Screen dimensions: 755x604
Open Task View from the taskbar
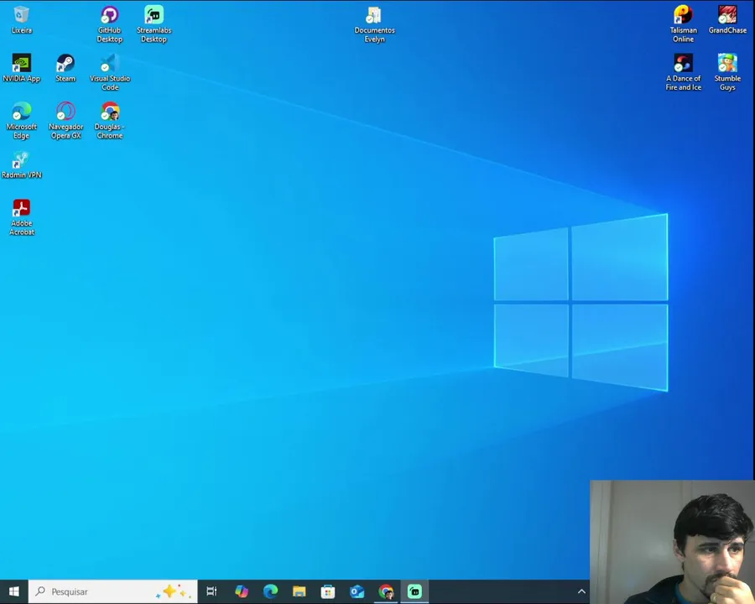[211, 591]
